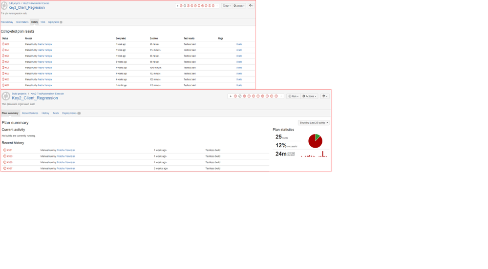The width and height of the screenshot is (488, 269).
Task: Delete the 99 minutes build from 3 weeks ago
Action: (x=239, y=62)
